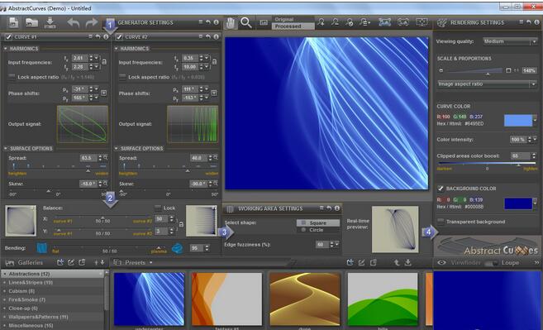The width and height of the screenshot is (543, 330).
Task: Open Rendering Settings panel menu icon
Action: click(x=521, y=22)
